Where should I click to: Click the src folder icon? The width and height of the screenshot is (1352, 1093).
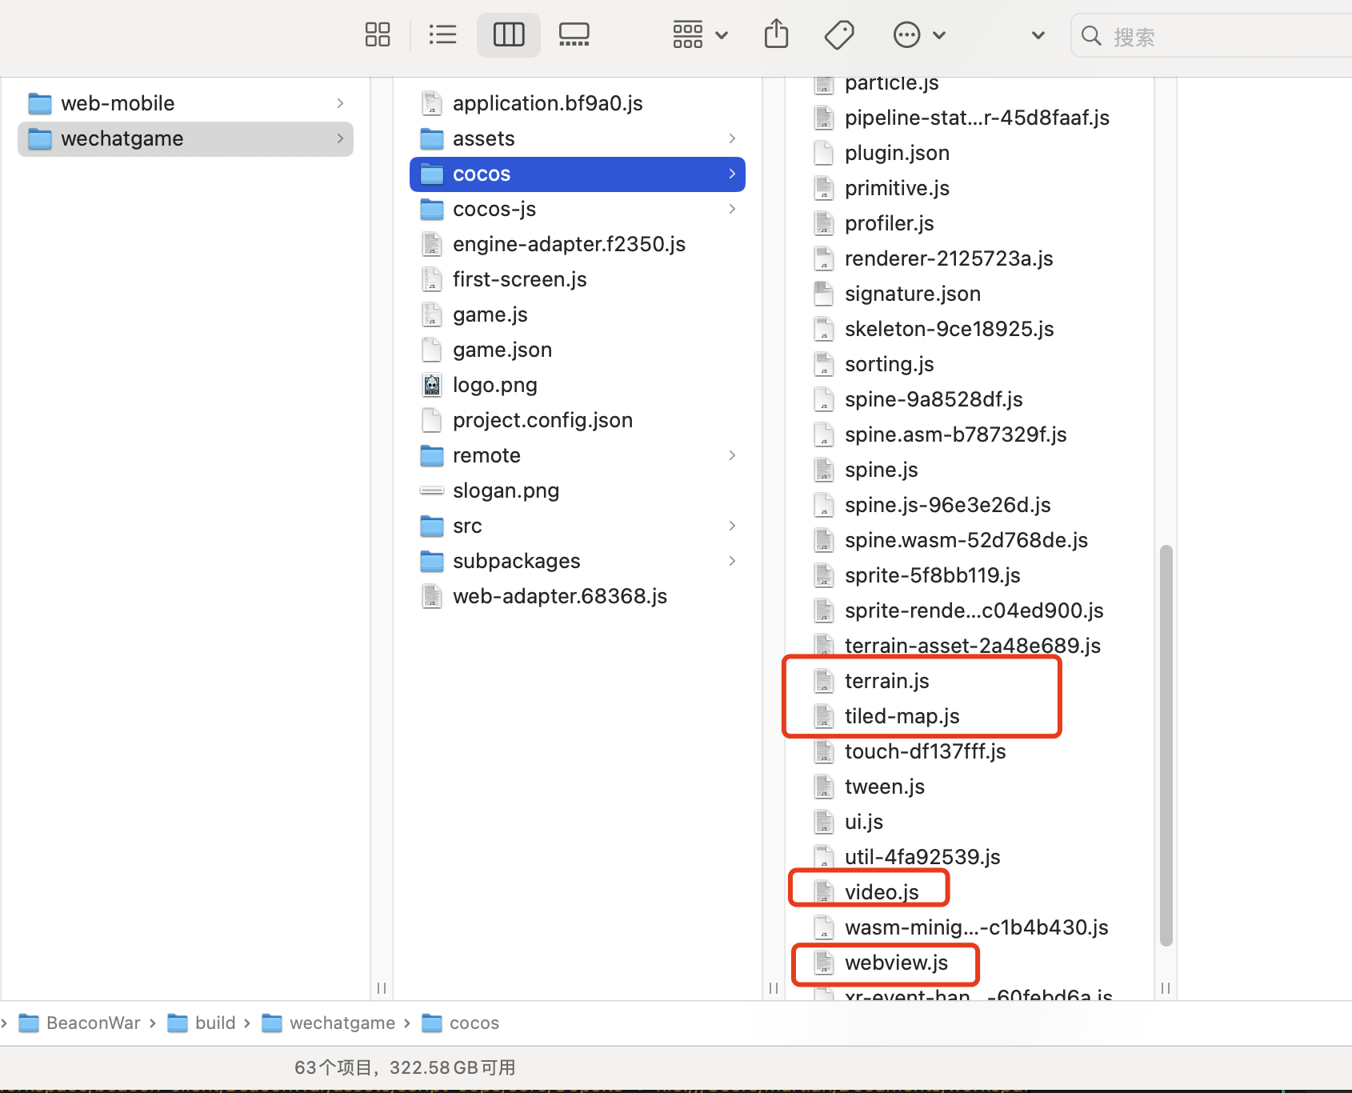point(432,526)
